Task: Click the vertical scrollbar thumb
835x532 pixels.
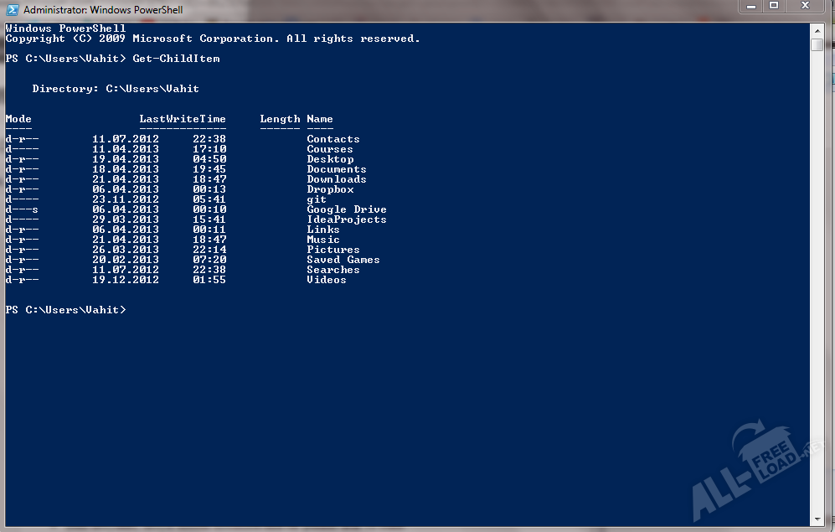Action: [x=817, y=44]
